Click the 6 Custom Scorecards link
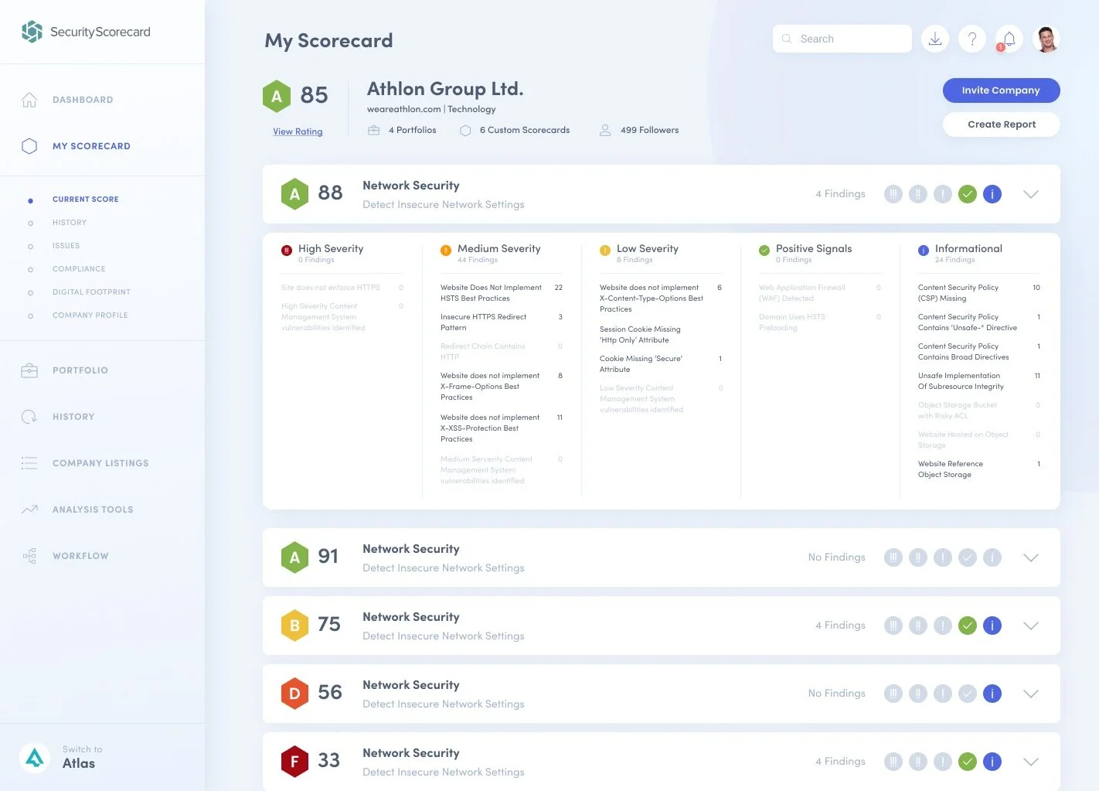 click(x=525, y=130)
